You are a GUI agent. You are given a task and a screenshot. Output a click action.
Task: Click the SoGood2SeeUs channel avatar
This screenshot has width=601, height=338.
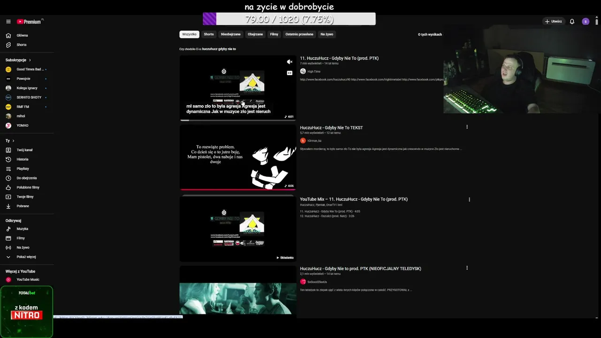303,282
